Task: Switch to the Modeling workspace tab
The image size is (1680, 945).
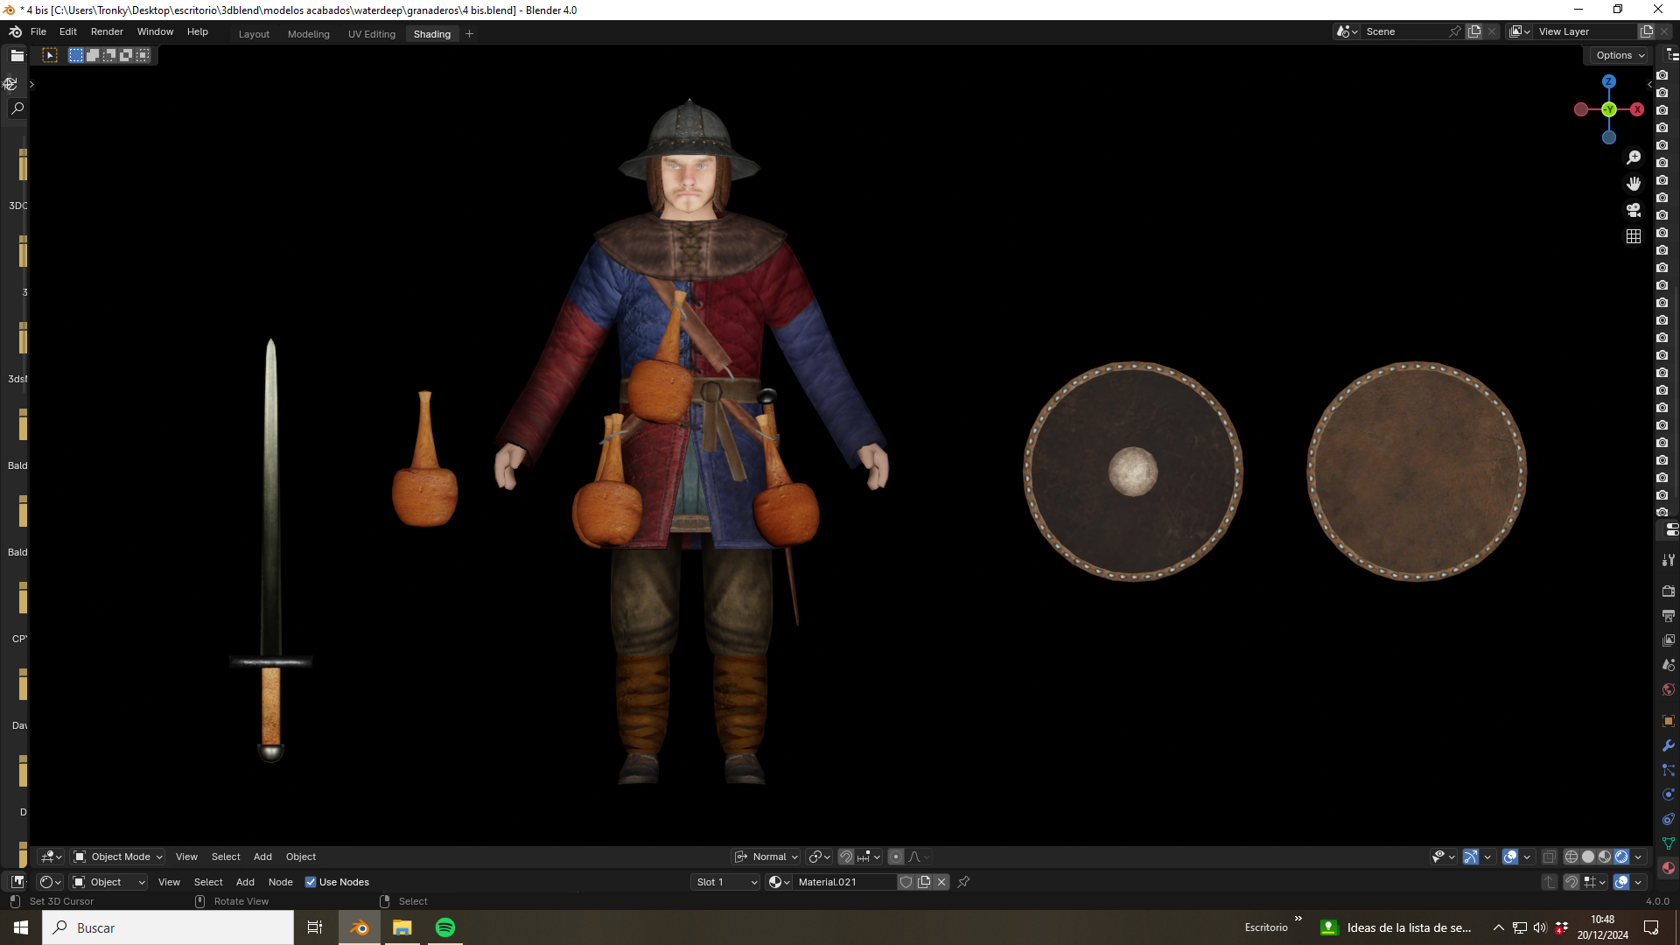Action: coord(309,34)
